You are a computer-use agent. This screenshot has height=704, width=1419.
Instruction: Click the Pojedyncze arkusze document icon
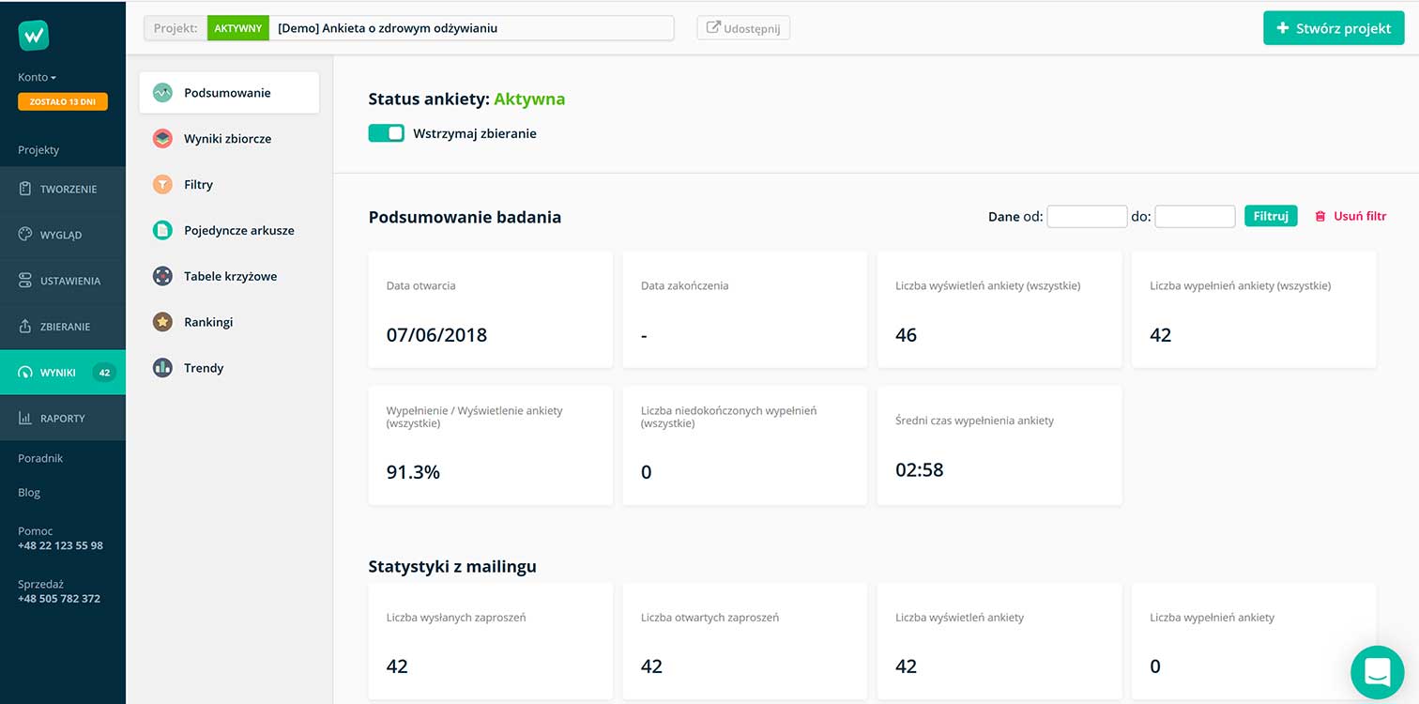(162, 230)
